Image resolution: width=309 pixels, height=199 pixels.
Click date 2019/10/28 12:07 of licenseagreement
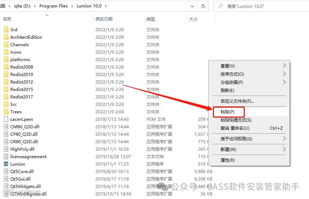[113, 157]
